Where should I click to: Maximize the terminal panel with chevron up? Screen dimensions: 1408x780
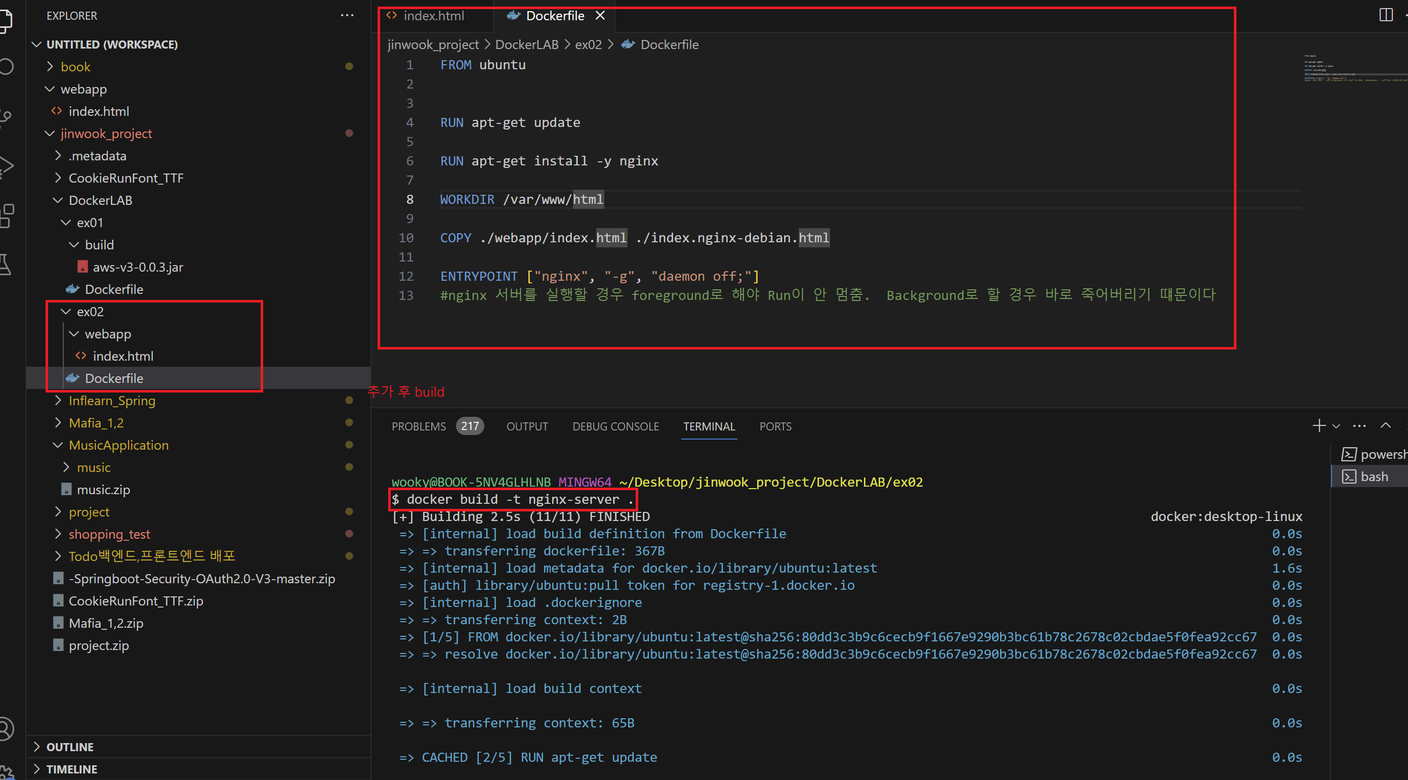point(1386,425)
